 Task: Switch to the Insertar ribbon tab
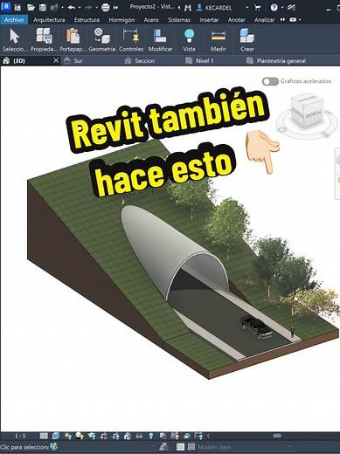[209, 20]
